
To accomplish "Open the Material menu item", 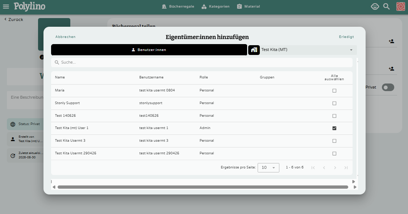I will tap(249, 7).
